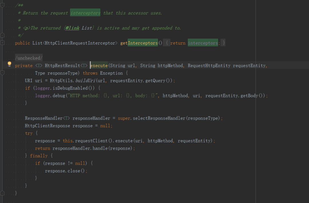Click the finally keyword
Viewport: 309px width, 203px height.
39,156
